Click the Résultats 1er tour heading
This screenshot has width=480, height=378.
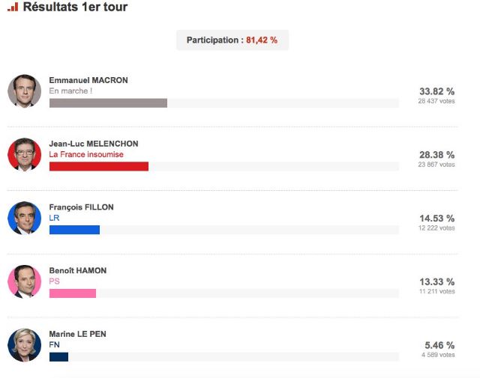pyautogui.click(x=75, y=7)
